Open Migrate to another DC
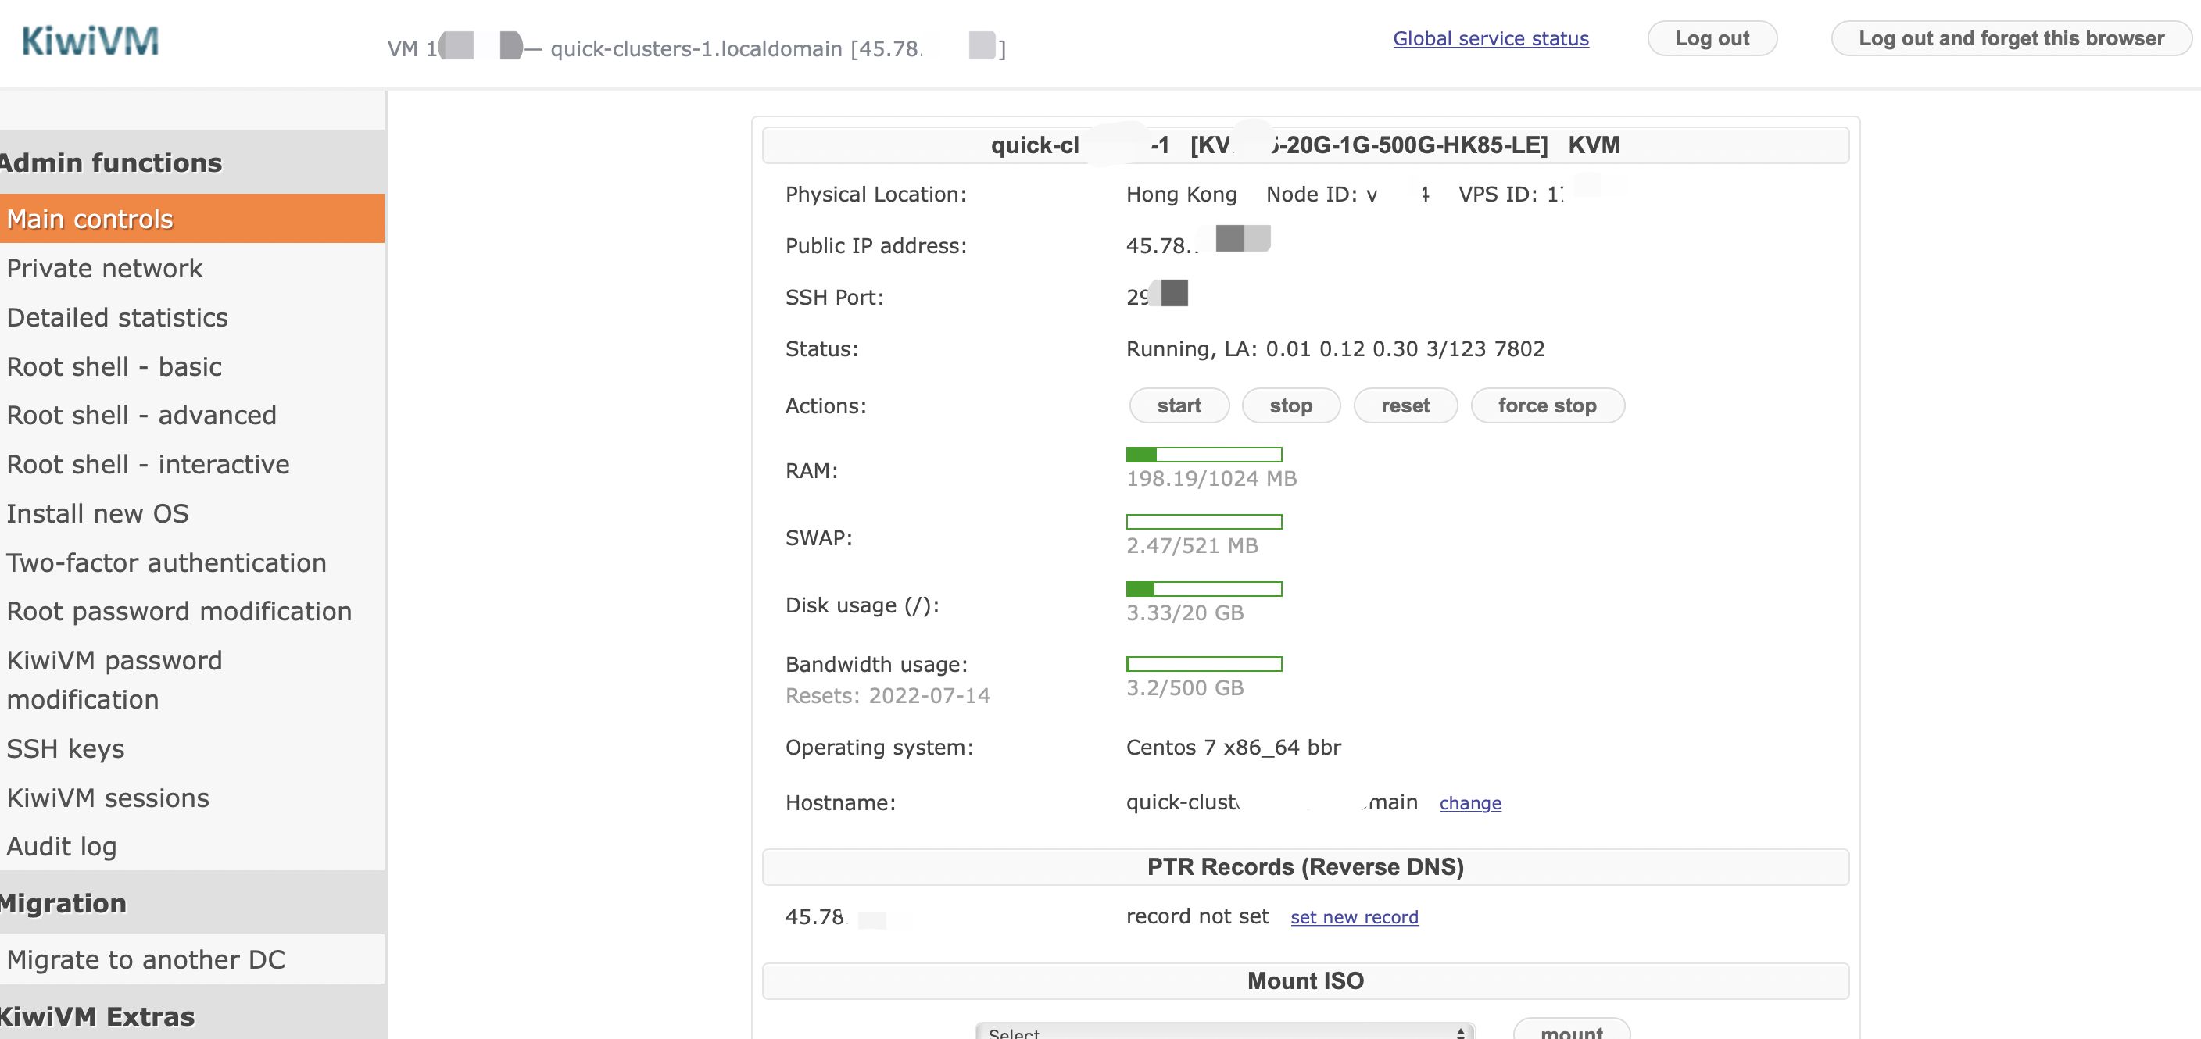Screen dimensions: 2201x1039 pos(191,959)
